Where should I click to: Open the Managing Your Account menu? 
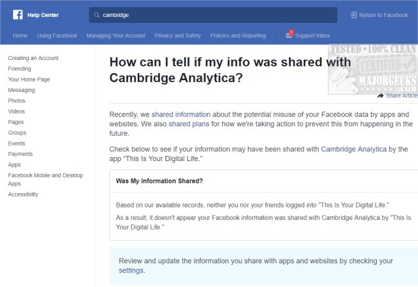tap(116, 35)
